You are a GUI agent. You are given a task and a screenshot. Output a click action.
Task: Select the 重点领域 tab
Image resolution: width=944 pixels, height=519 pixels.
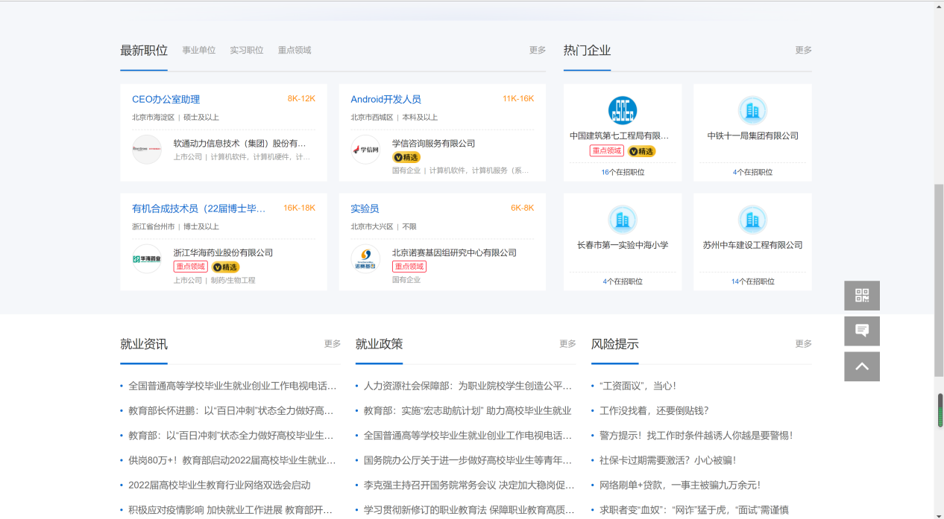click(295, 51)
